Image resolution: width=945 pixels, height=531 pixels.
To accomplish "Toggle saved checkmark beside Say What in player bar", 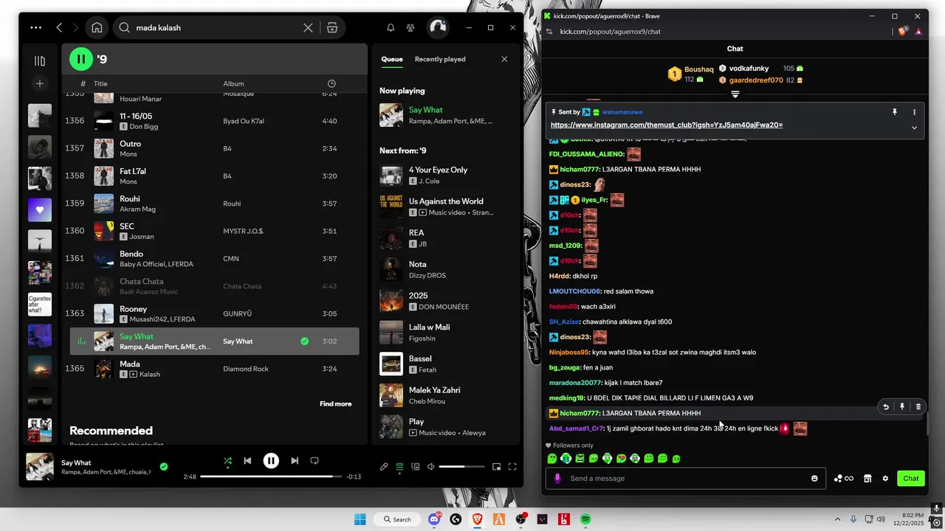I will point(164,467).
